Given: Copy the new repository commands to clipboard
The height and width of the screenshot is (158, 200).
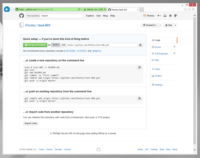Looking at the screenshot, I should 139,67.
